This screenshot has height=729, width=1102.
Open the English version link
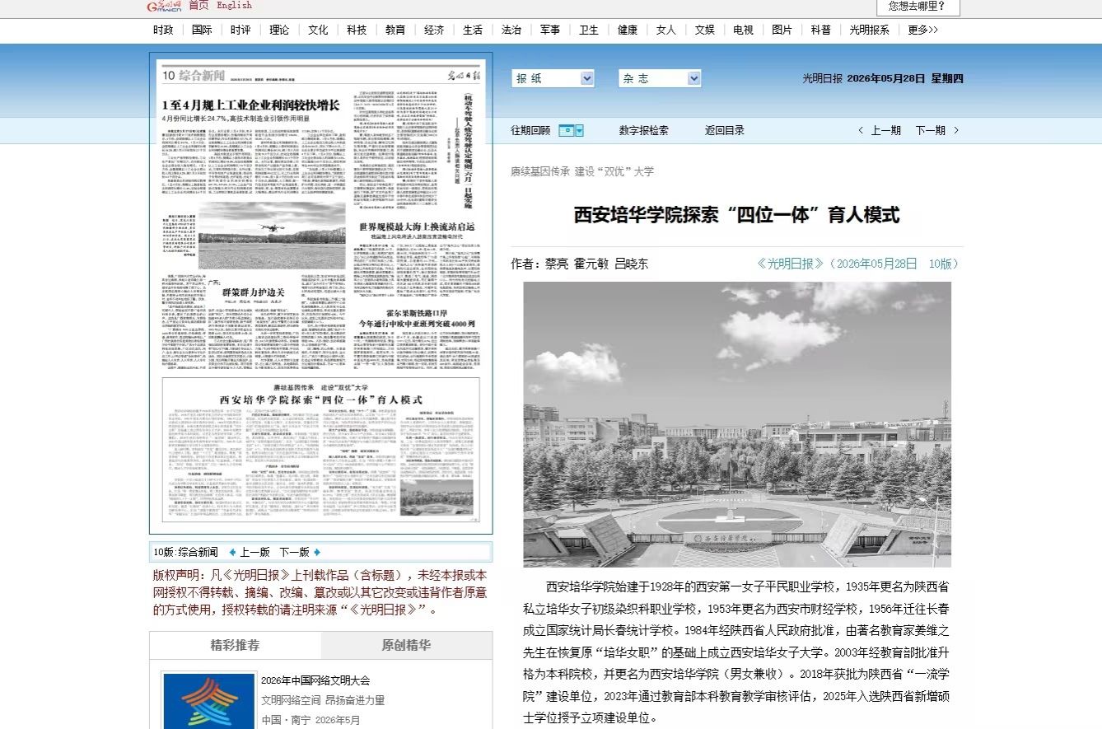[235, 5]
